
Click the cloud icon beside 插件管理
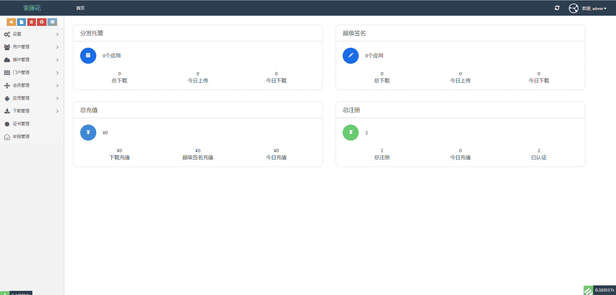(7, 60)
